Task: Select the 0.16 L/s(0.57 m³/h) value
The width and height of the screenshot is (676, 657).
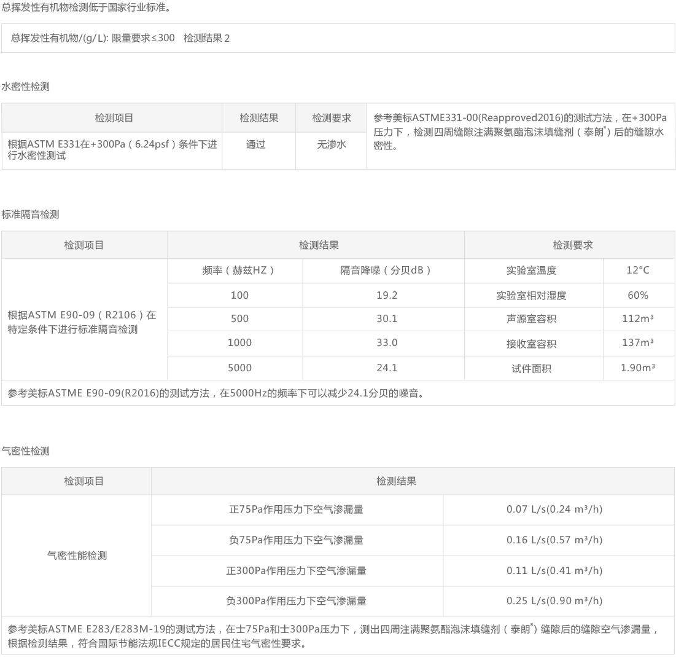Action: pos(554,540)
